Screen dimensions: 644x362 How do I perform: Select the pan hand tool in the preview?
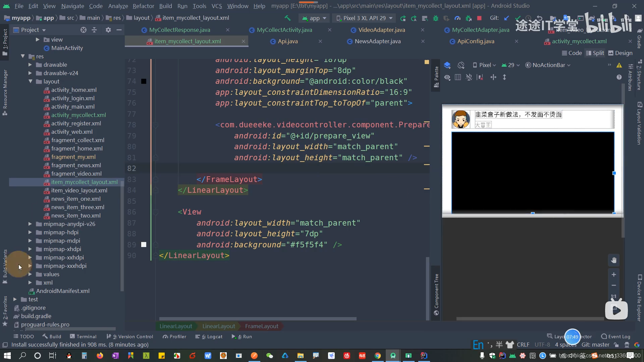pyautogui.click(x=614, y=260)
